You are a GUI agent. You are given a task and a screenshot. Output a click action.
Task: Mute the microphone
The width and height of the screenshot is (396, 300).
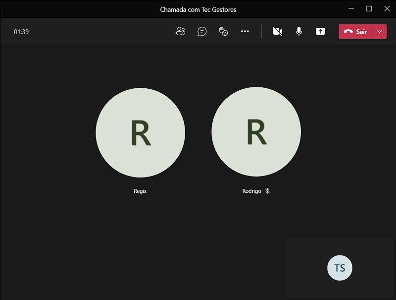tap(299, 31)
